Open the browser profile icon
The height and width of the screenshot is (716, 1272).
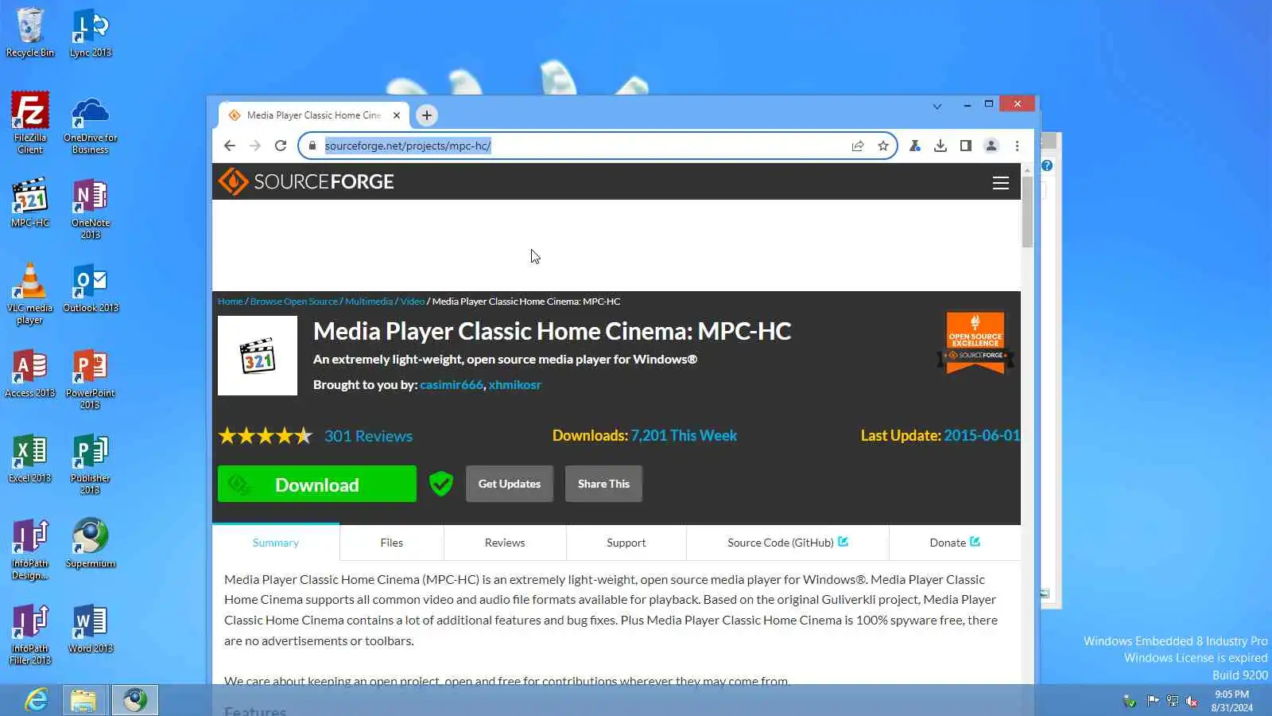point(991,146)
